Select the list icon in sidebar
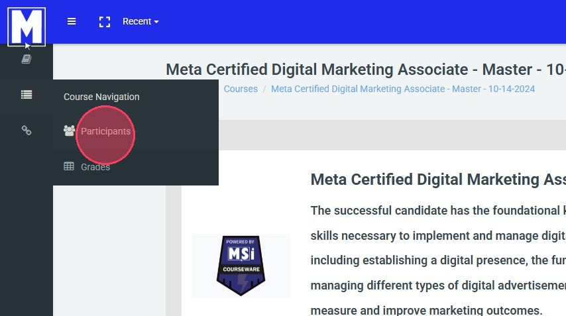566x316 pixels. coord(27,95)
